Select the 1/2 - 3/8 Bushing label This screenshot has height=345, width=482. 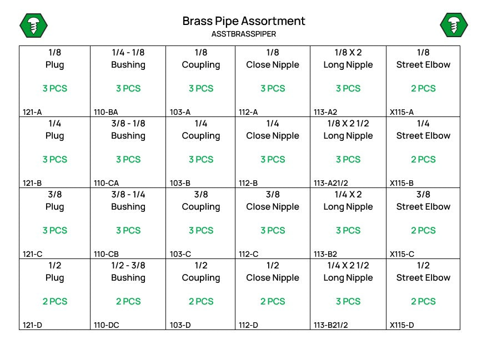click(x=128, y=271)
